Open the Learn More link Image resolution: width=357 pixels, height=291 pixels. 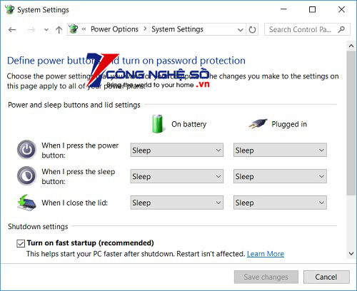(266, 254)
